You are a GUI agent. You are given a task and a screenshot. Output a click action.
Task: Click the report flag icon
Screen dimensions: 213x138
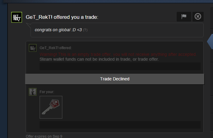tap(184, 17)
